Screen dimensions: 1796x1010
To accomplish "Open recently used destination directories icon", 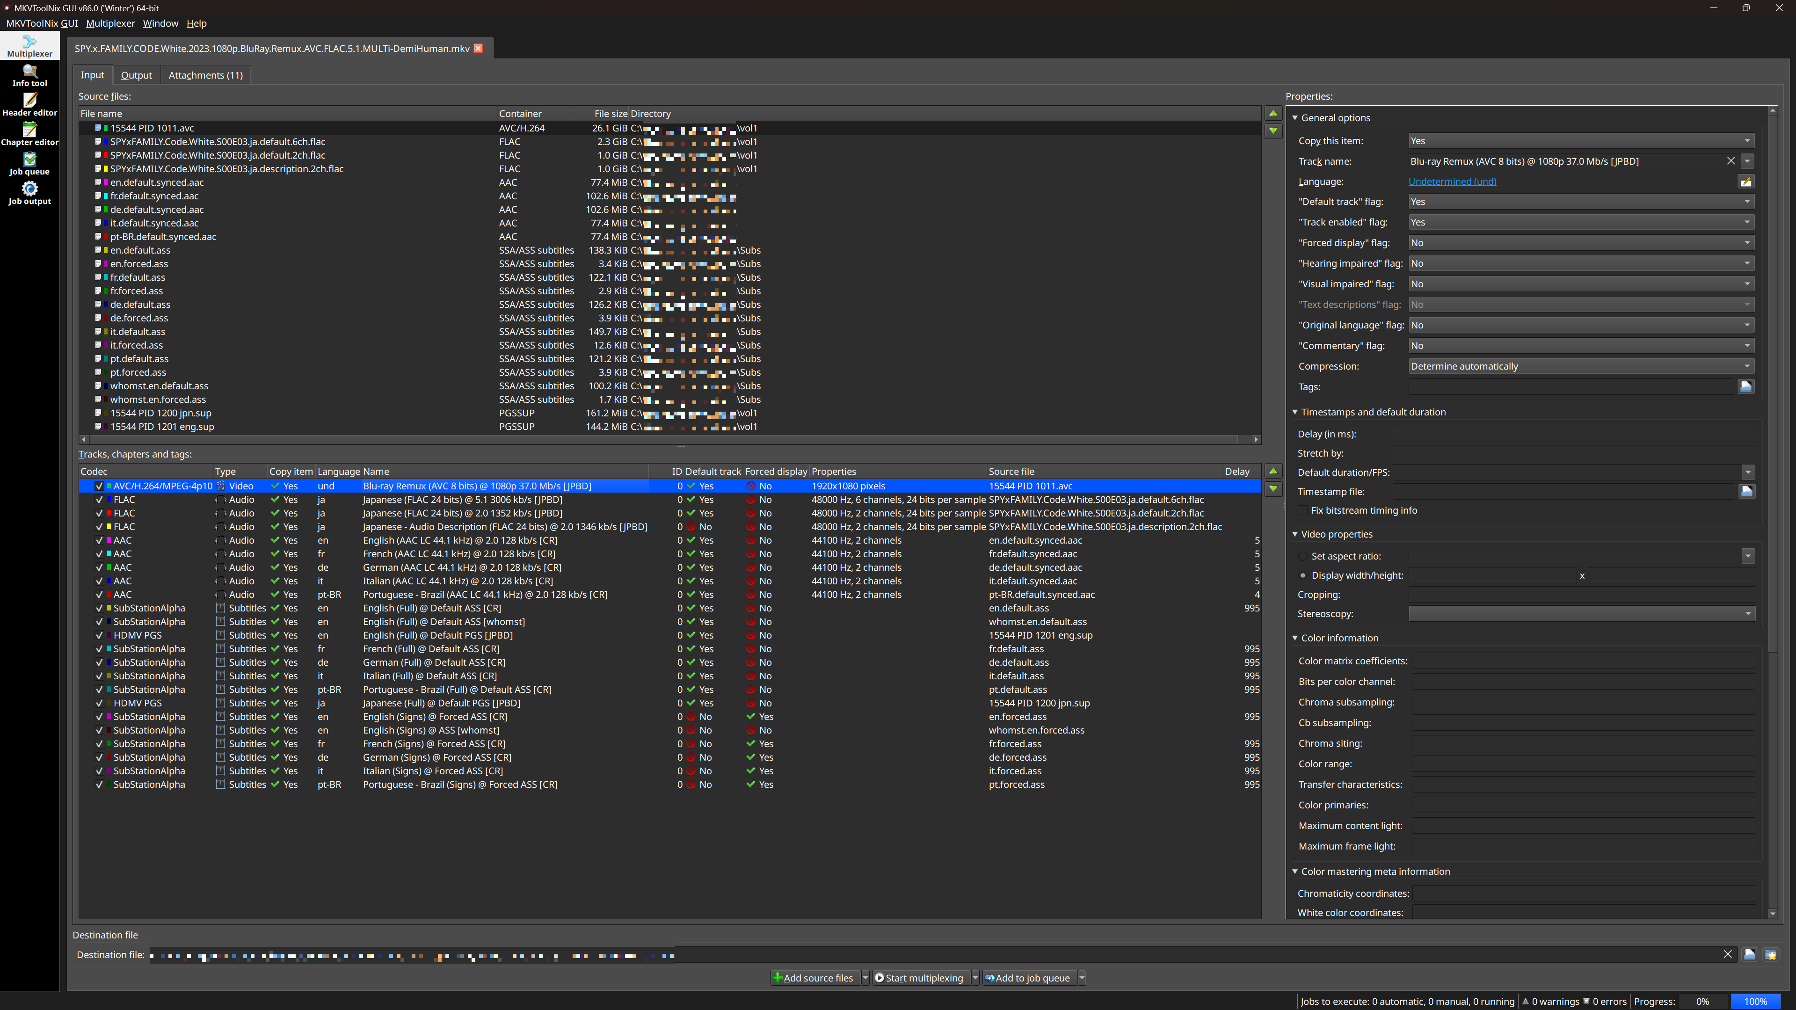I will (x=1771, y=954).
